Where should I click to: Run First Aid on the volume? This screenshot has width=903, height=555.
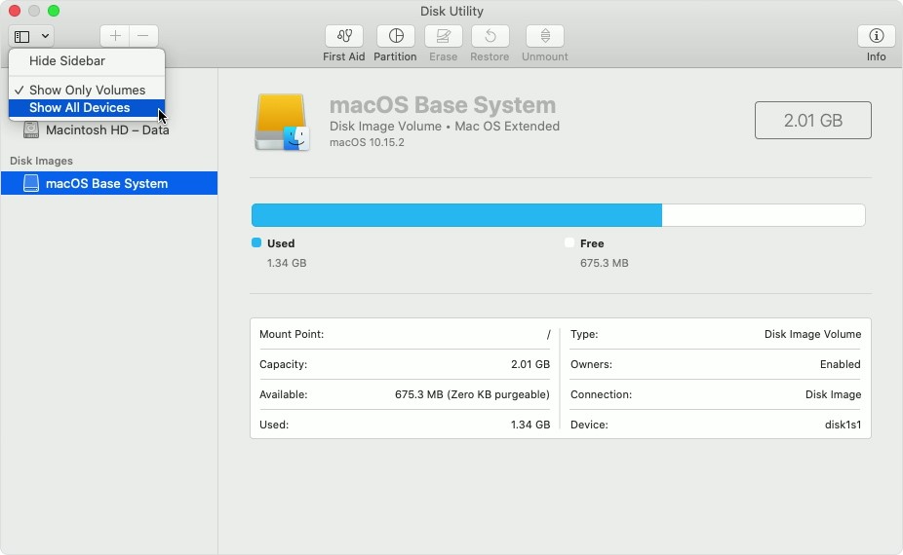(344, 36)
